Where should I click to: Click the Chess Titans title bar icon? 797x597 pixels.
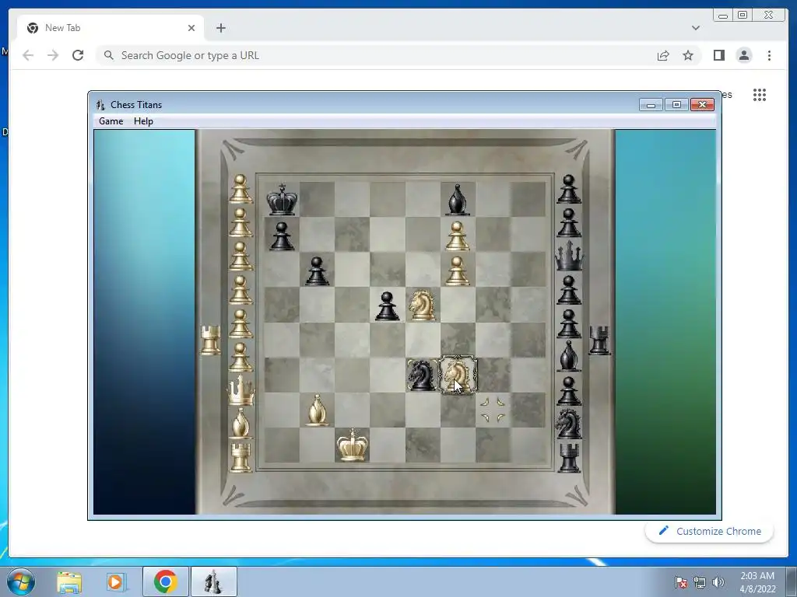[x=100, y=105]
